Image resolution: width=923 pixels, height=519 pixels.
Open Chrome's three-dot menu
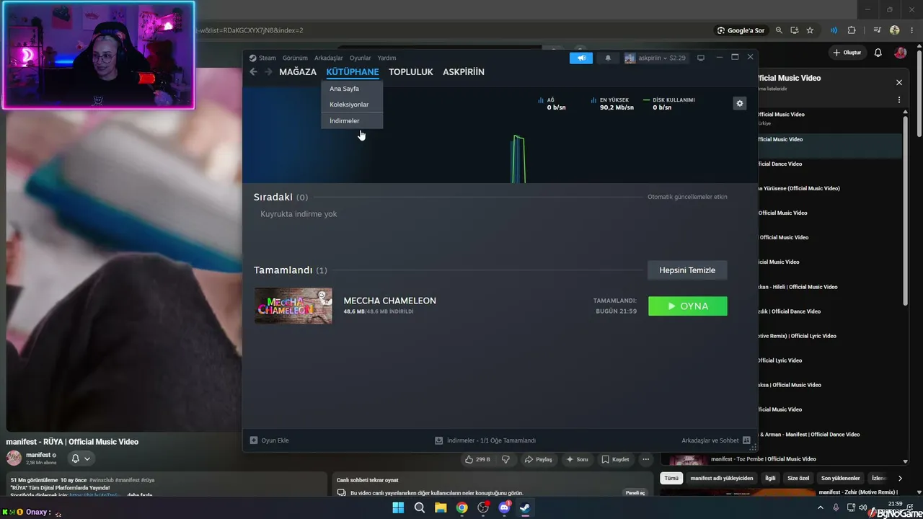(911, 30)
